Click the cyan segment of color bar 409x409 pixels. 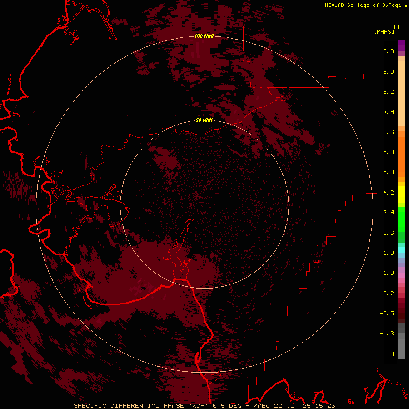pos(401,250)
